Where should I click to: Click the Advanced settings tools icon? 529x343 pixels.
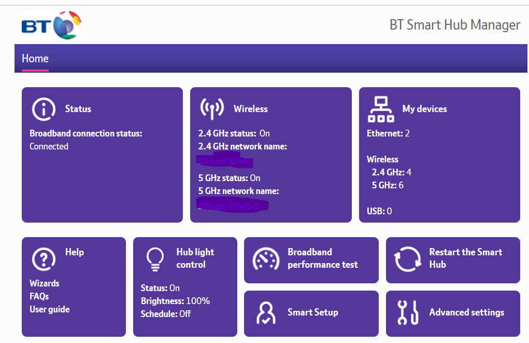point(408,312)
